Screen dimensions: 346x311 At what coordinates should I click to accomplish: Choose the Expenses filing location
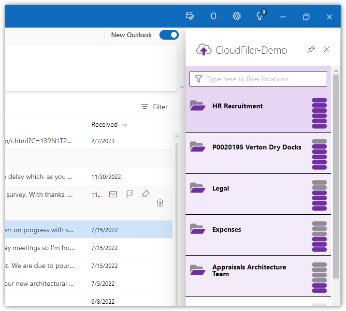click(x=227, y=230)
